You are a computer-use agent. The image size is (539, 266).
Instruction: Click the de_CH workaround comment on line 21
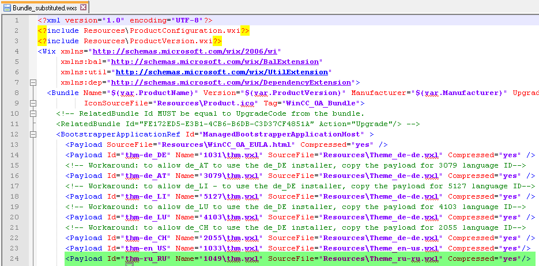coord(296,227)
